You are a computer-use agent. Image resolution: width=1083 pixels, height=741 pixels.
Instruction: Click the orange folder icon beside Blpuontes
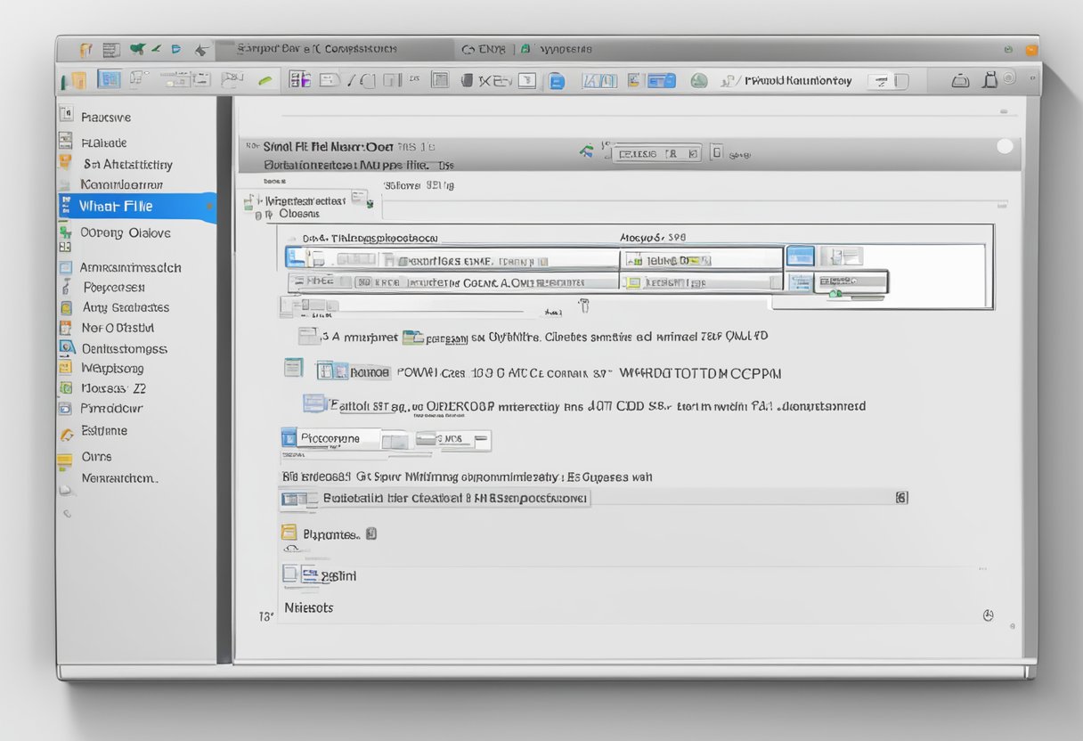pyautogui.click(x=289, y=533)
